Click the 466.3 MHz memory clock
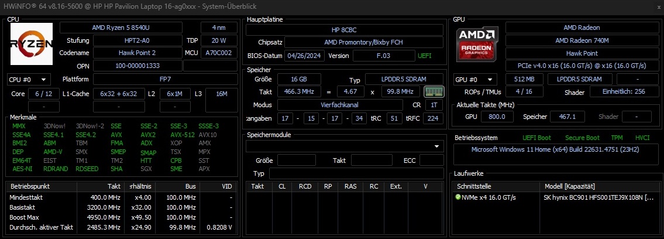This screenshot has width=664, height=239. tap(299, 91)
